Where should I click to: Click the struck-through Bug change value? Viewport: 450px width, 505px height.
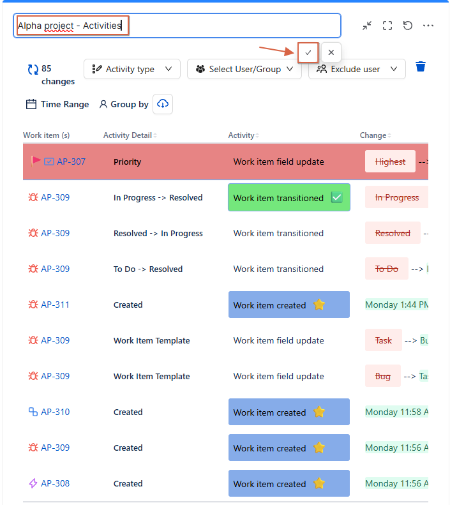coord(383,376)
